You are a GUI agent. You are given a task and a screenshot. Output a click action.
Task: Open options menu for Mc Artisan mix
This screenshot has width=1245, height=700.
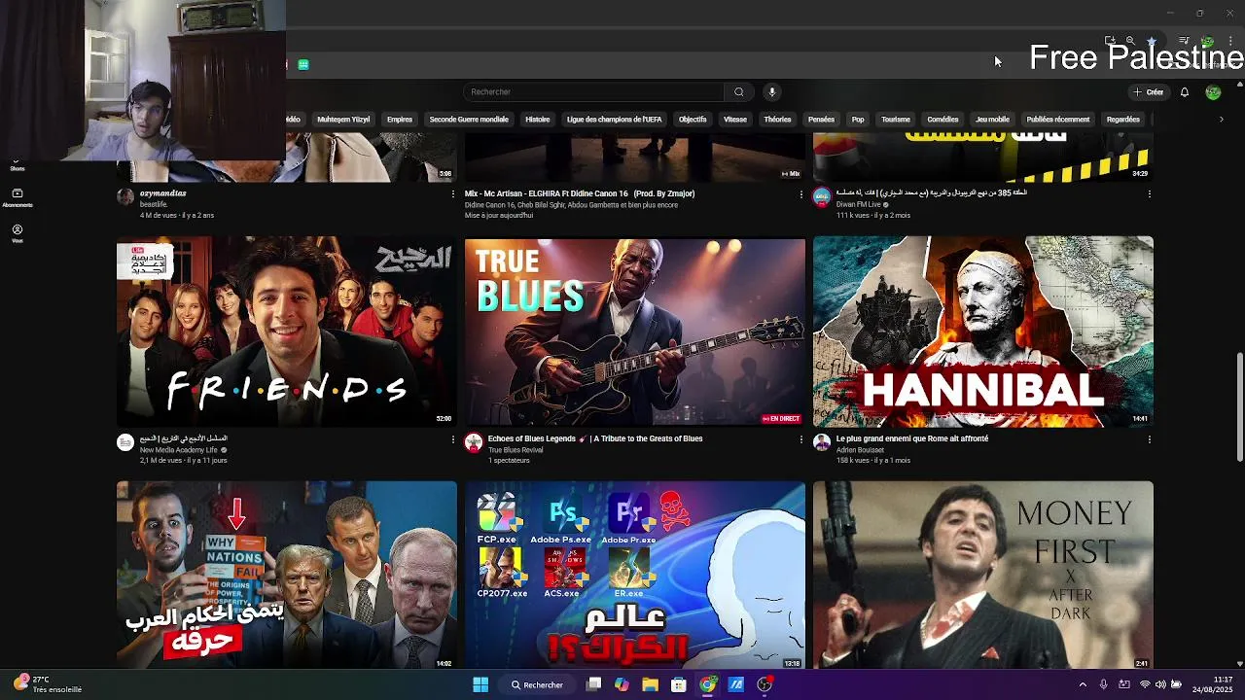pos(800,193)
